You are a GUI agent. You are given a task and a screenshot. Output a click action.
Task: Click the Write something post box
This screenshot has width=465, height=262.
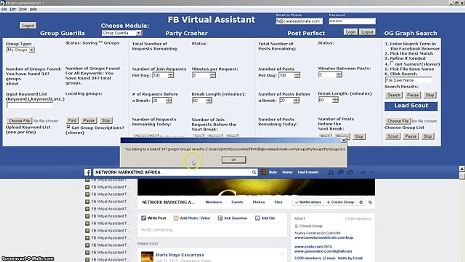(212, 230)
